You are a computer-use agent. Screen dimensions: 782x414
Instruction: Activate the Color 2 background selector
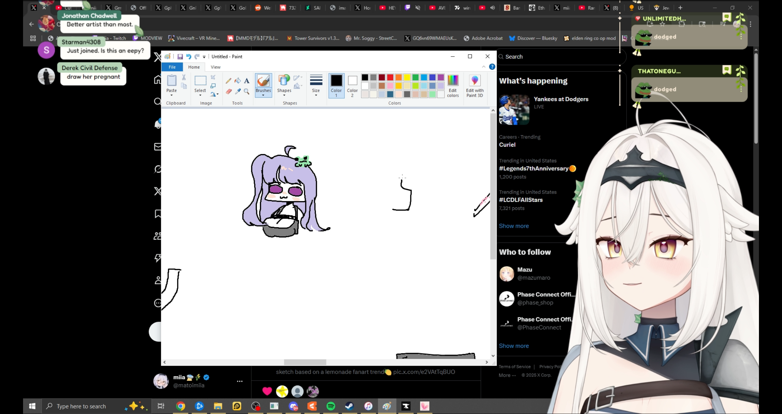[352, 85]
